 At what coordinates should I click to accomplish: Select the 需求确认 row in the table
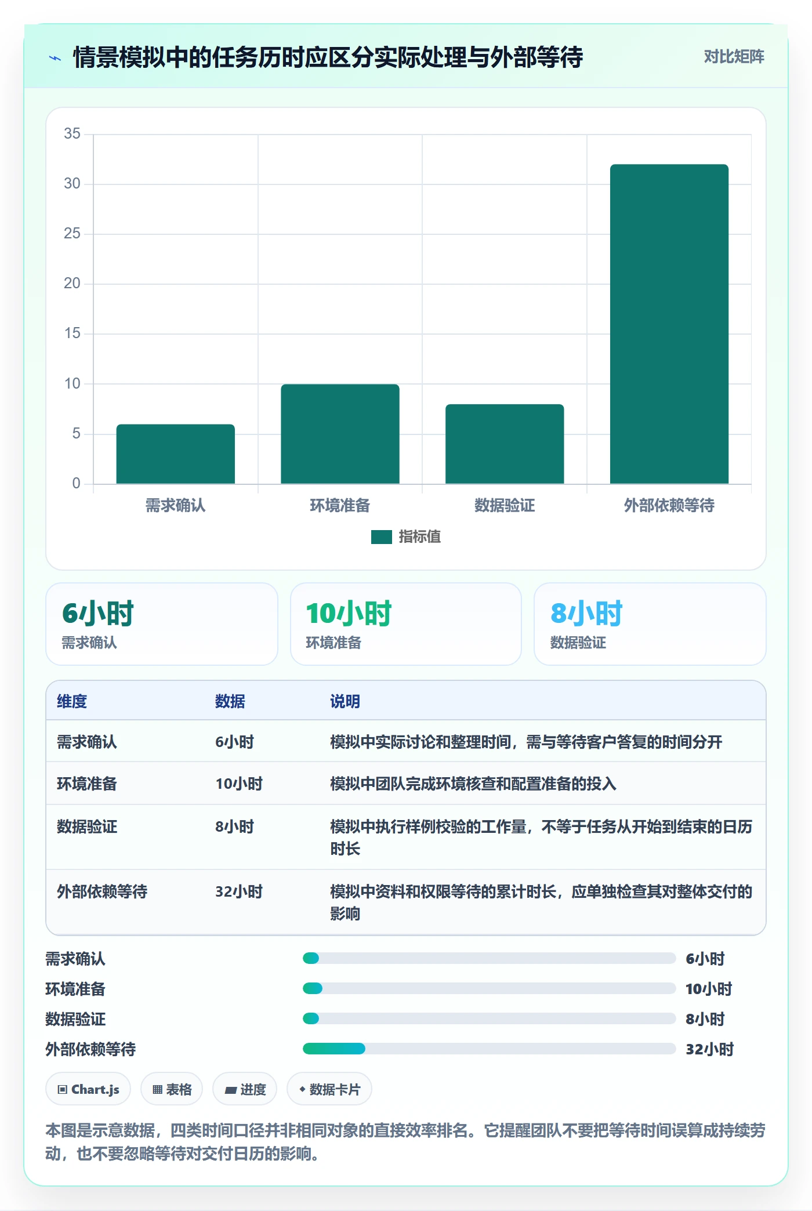point(406,742)
